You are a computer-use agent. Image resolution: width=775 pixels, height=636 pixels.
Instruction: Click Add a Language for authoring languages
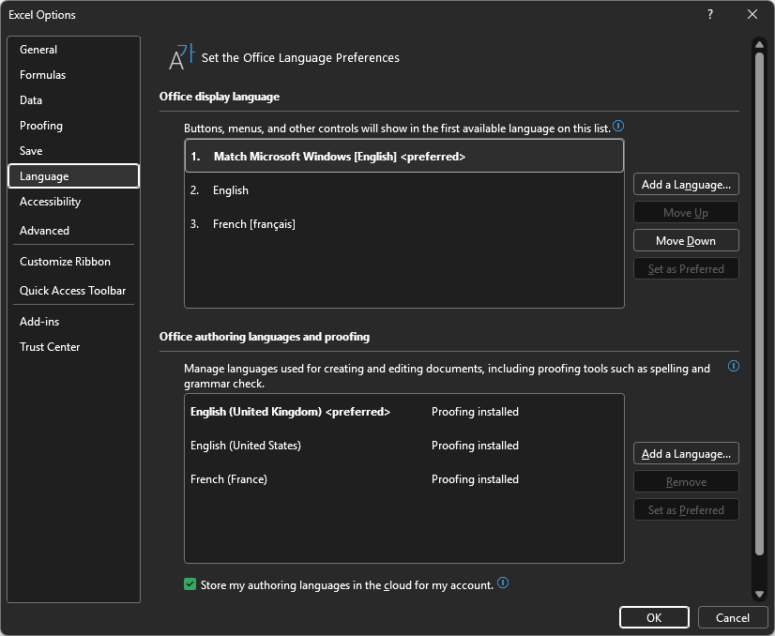pyautogui.click(x=686, y=454)
